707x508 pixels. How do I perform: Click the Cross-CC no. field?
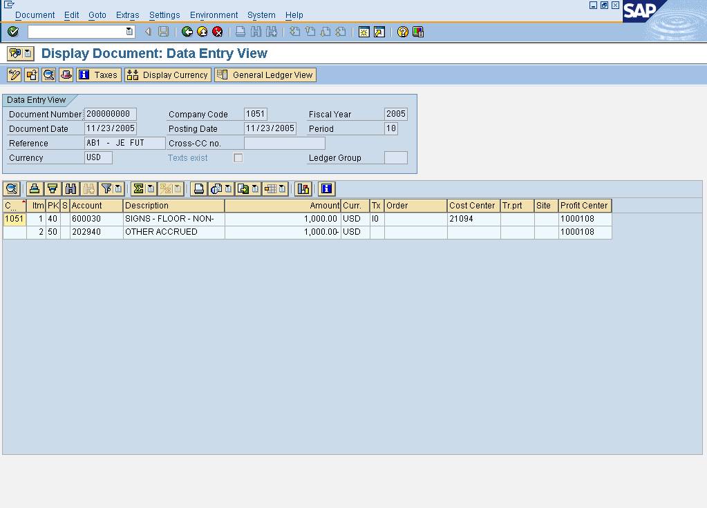[x=285, y=143]
